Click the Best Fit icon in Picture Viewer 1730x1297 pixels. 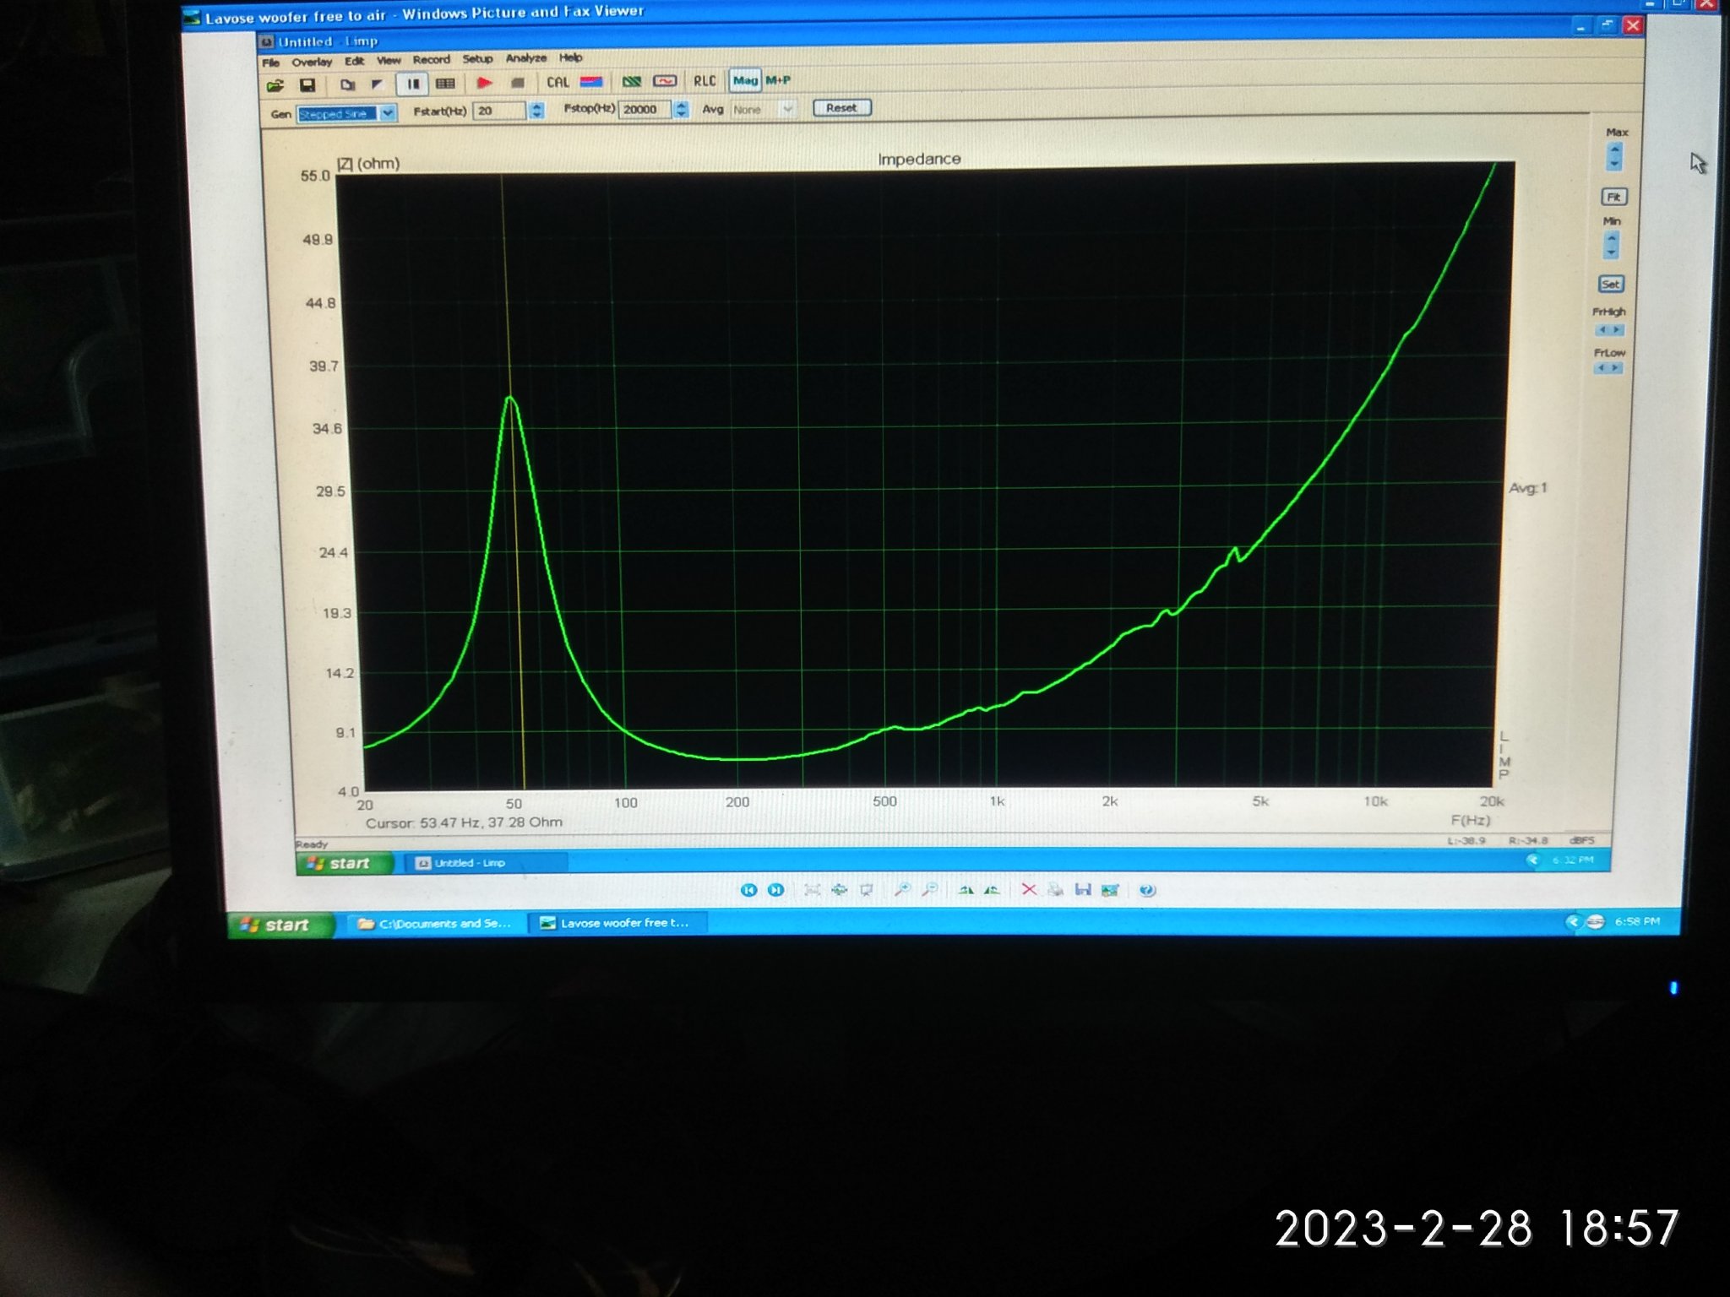812,890
